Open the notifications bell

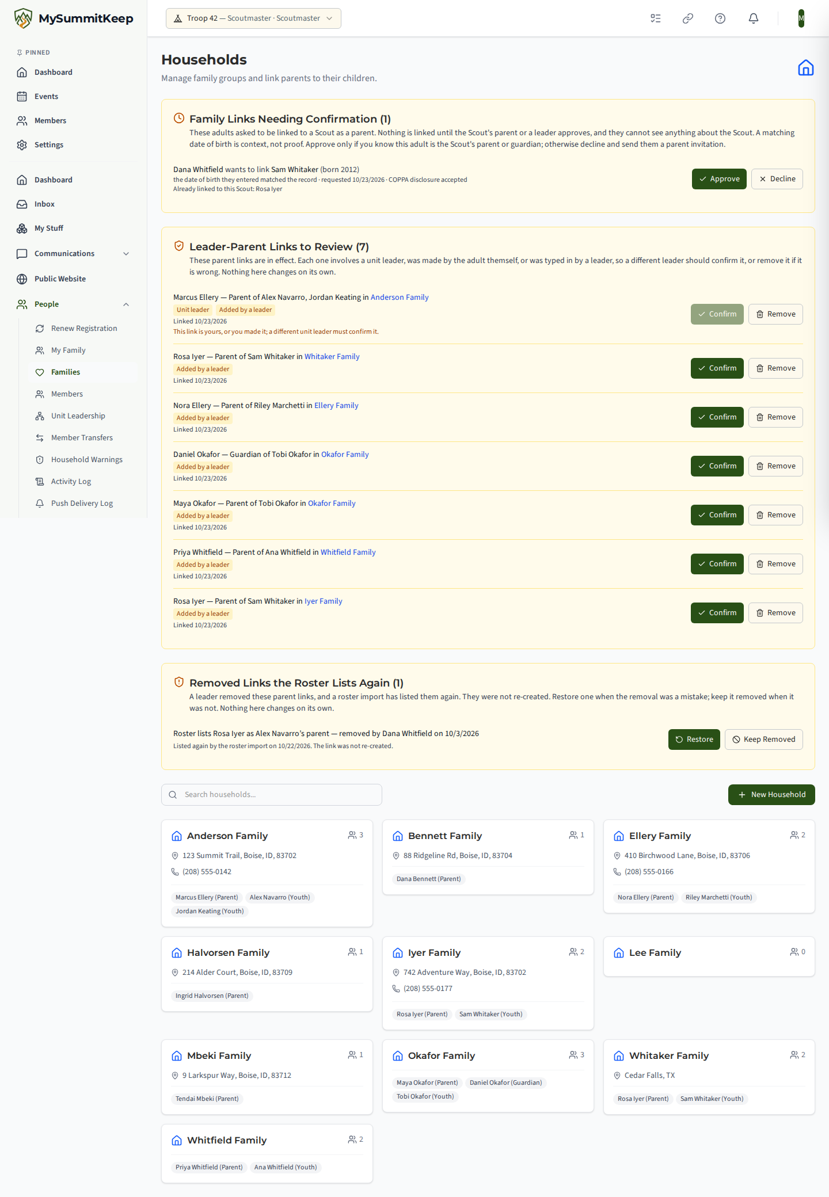pos(753,18)
